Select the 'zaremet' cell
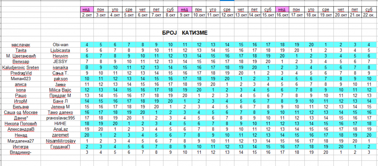378x166 pixels. [x=61, y=135]
